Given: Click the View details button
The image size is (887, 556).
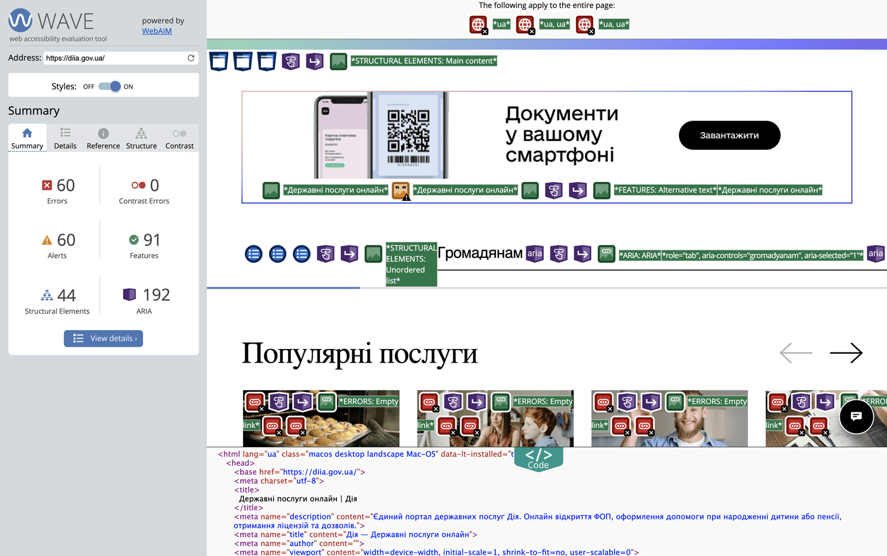Looking at the screenshot, I should (x=103, y=338).
